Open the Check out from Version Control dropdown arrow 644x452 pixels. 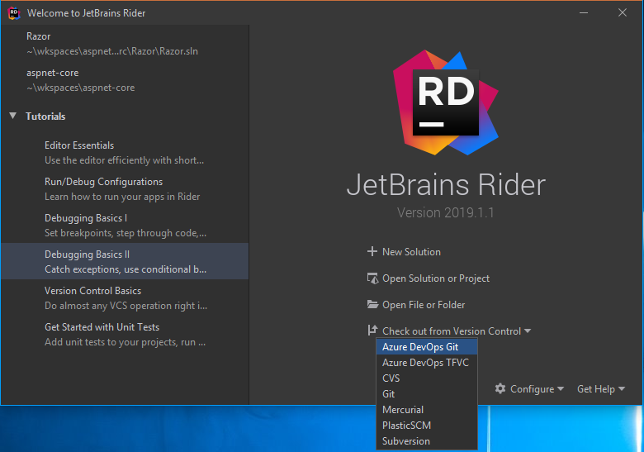pos(528,331)
